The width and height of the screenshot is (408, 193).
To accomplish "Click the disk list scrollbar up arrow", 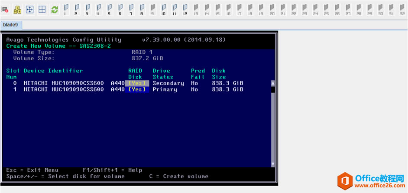I will 273,84.
